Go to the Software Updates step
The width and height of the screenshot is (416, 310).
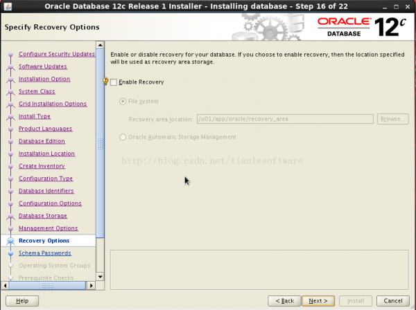pos(43,66)
